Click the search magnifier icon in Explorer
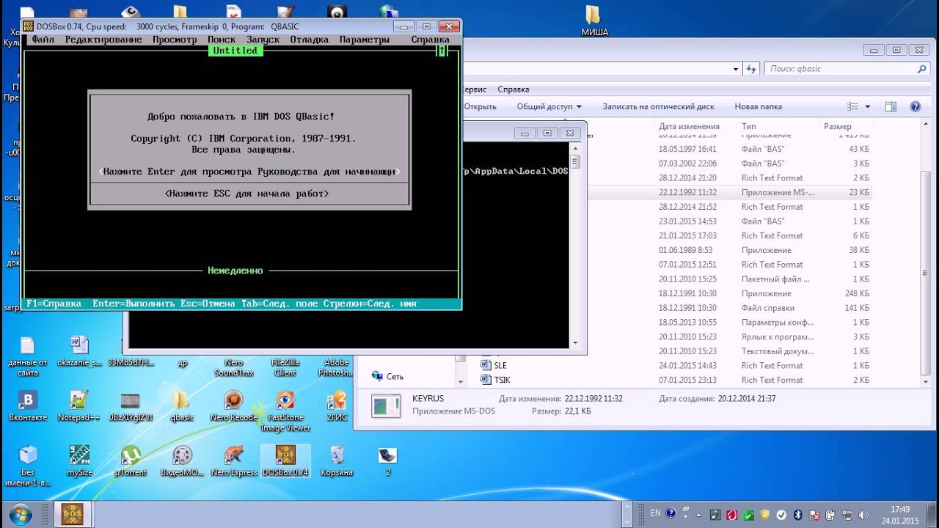Viewport: 939px width, 528px height. coord(922,69)
